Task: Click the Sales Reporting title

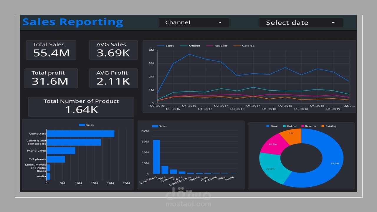Action: coord(72,22)
